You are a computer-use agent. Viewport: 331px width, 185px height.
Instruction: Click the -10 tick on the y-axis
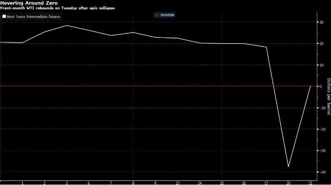pyautogui.click(x=322, y=108)
